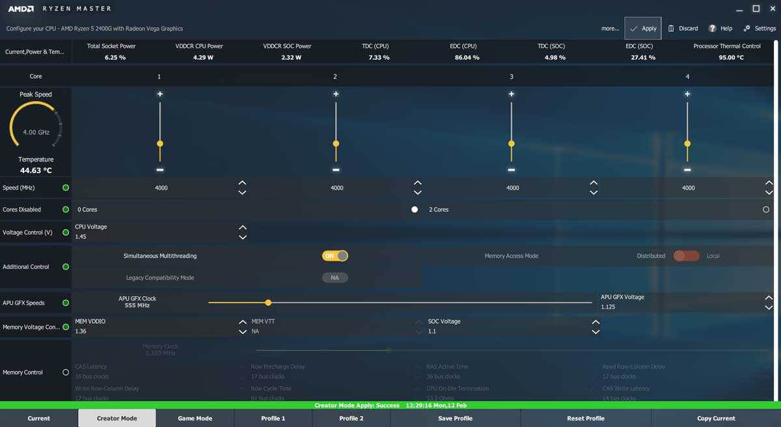Viewport: 781px width, 427px height.
Task: Open Help via question mark icon
Action: coord(713,29)
